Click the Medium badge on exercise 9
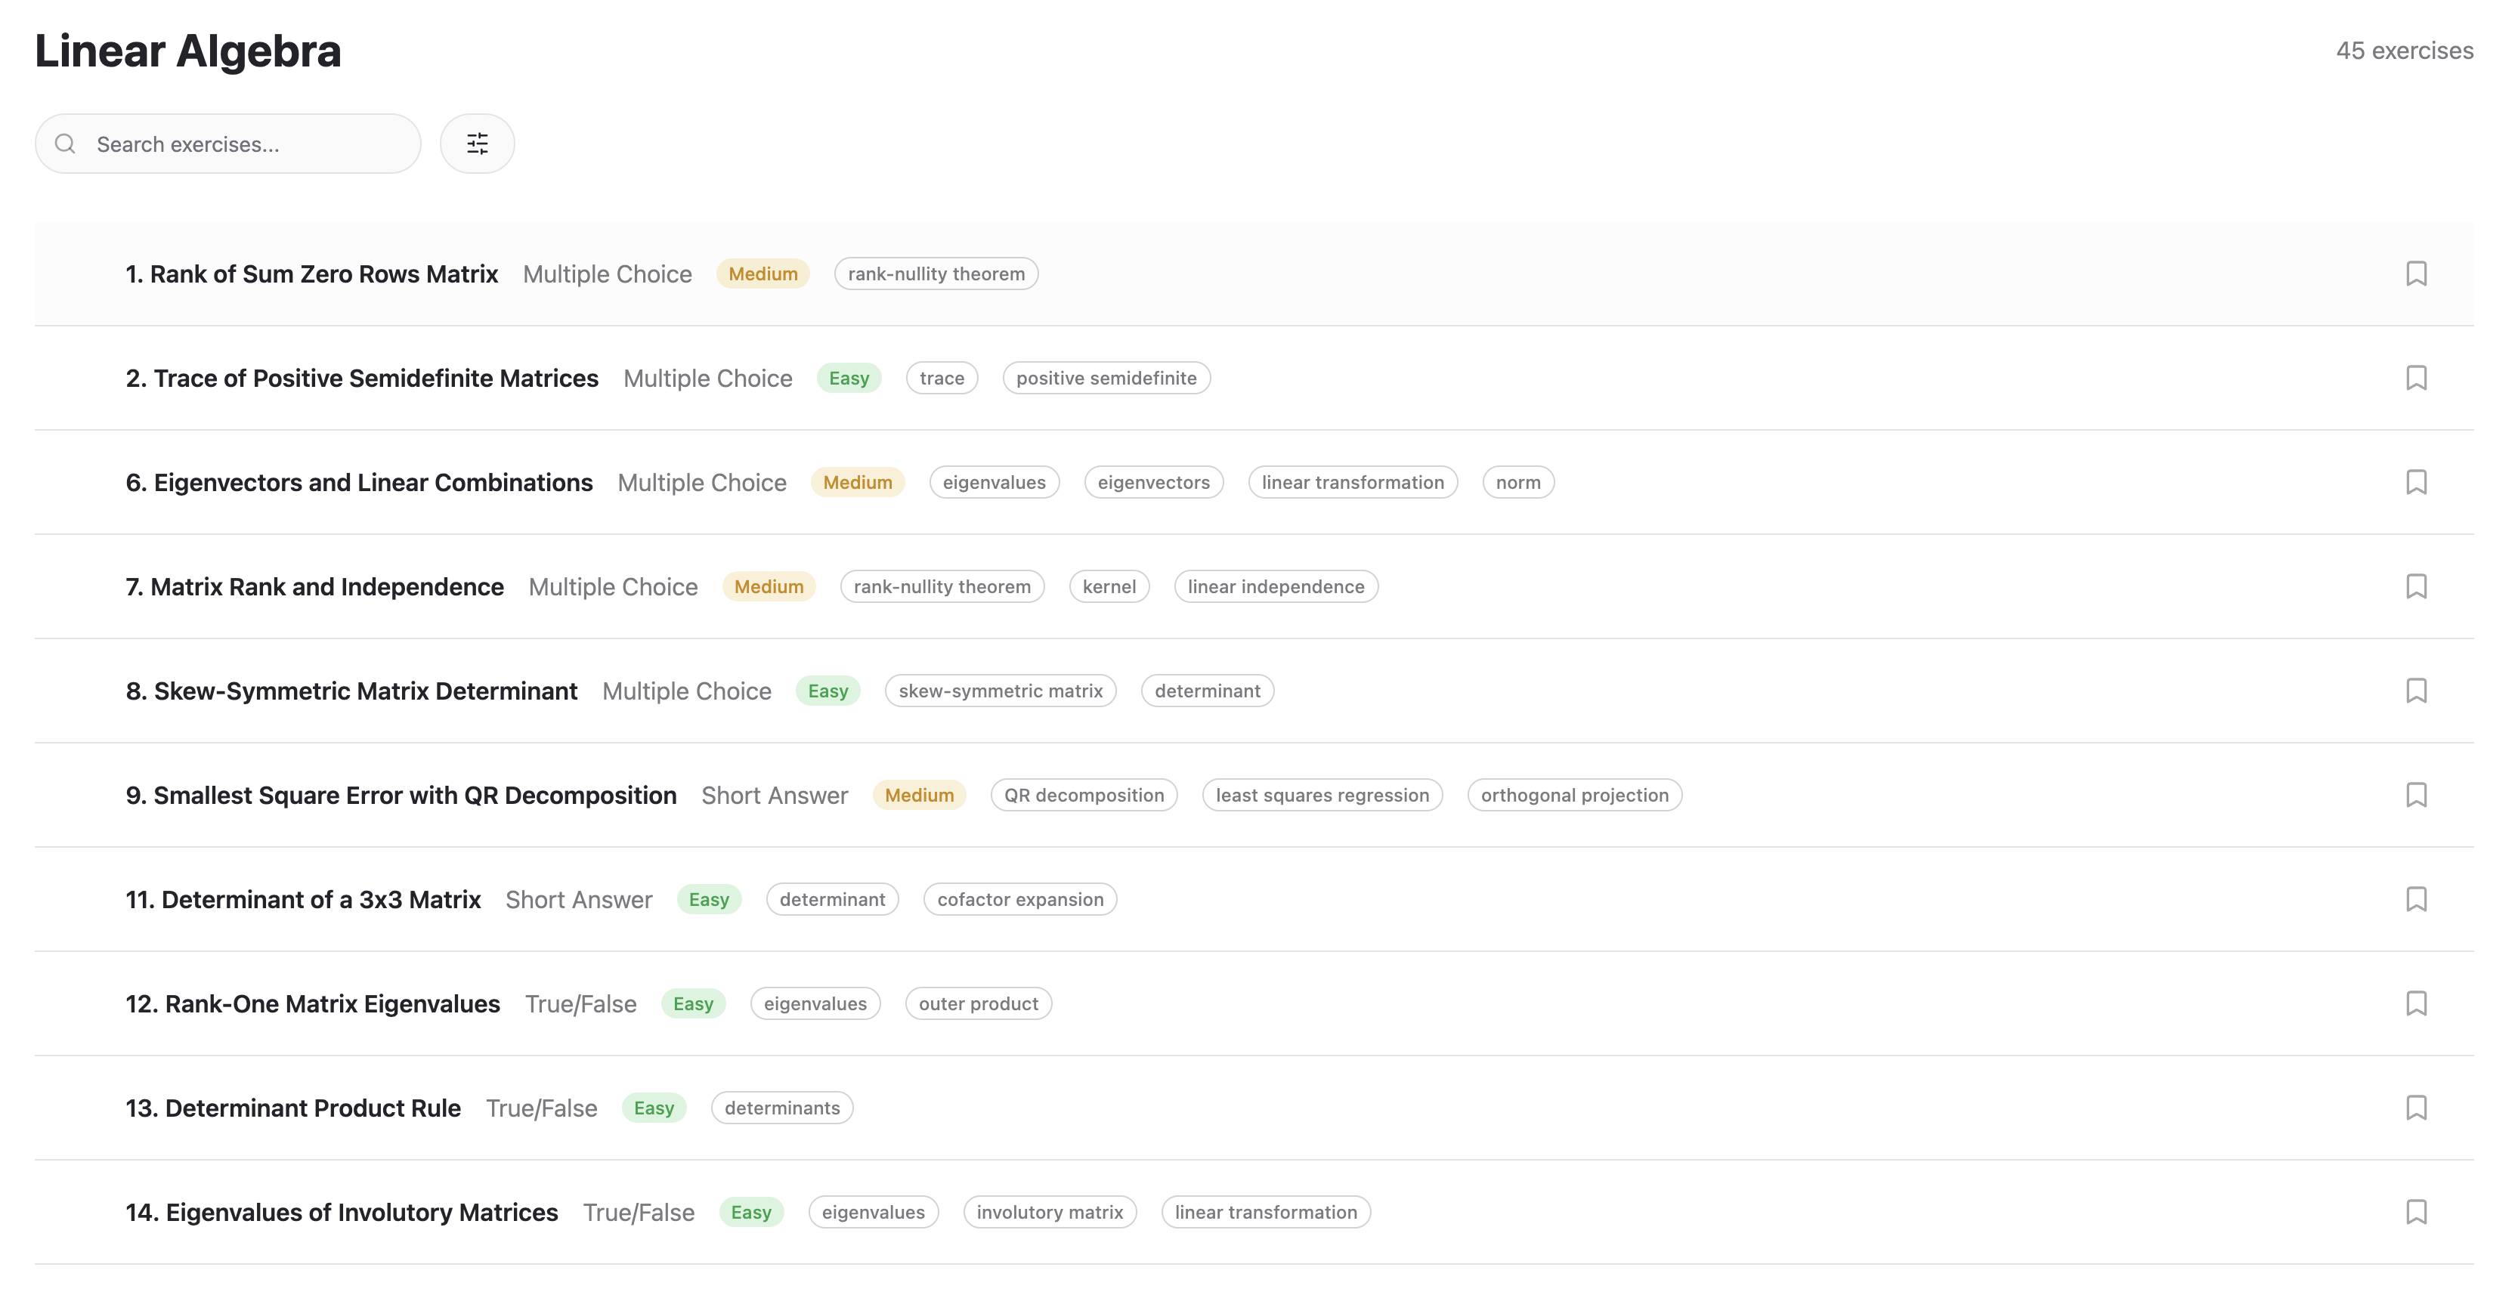 point(919,796)
